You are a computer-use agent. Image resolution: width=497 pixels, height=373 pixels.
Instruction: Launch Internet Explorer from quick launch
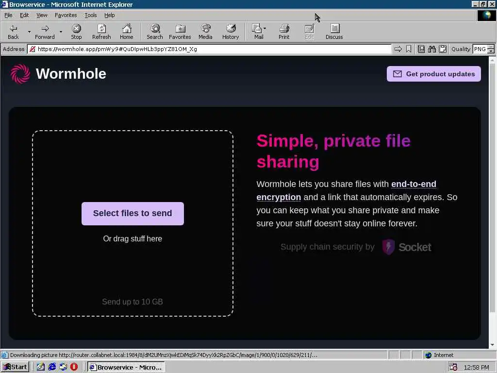pos(52,367)
